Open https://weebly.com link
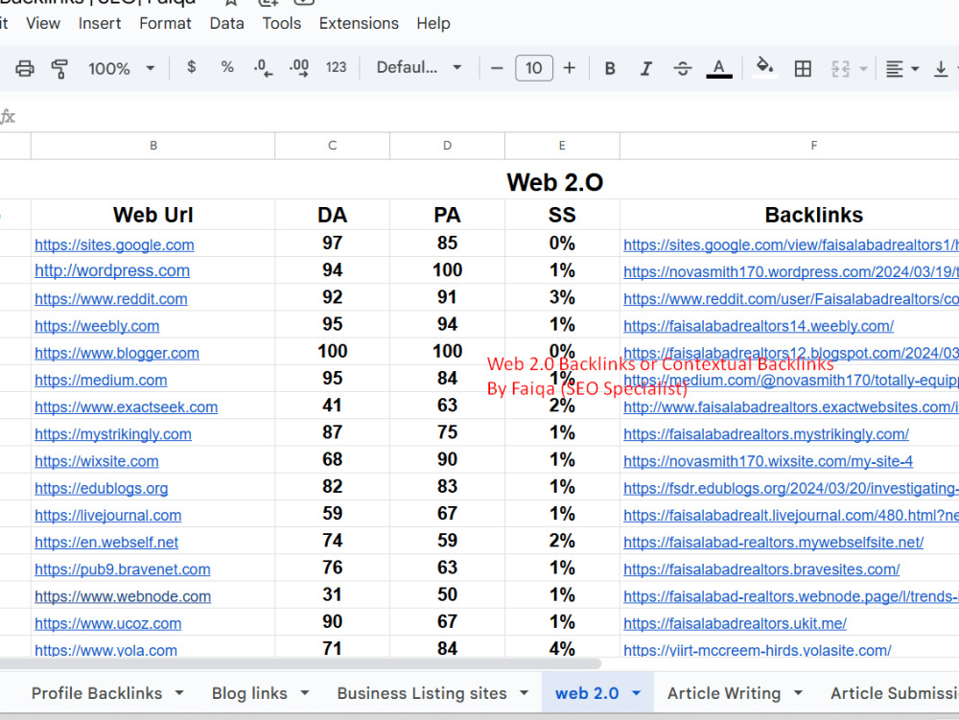 (x=97, y=326)
